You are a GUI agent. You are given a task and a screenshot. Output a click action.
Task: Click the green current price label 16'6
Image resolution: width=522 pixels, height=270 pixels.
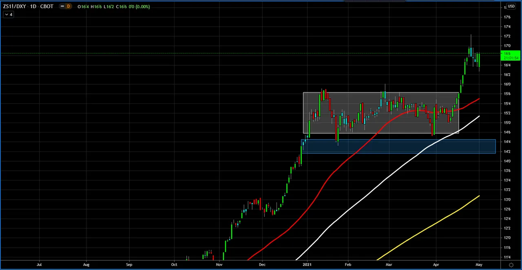click(x=510, y=56)
